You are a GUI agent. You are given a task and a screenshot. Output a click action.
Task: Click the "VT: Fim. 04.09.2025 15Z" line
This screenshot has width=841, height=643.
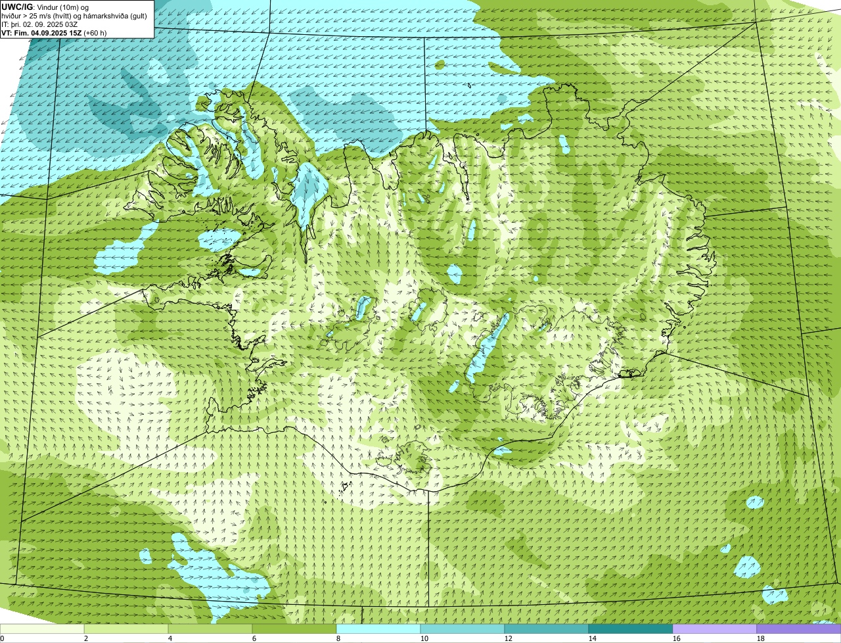(41, 33)
